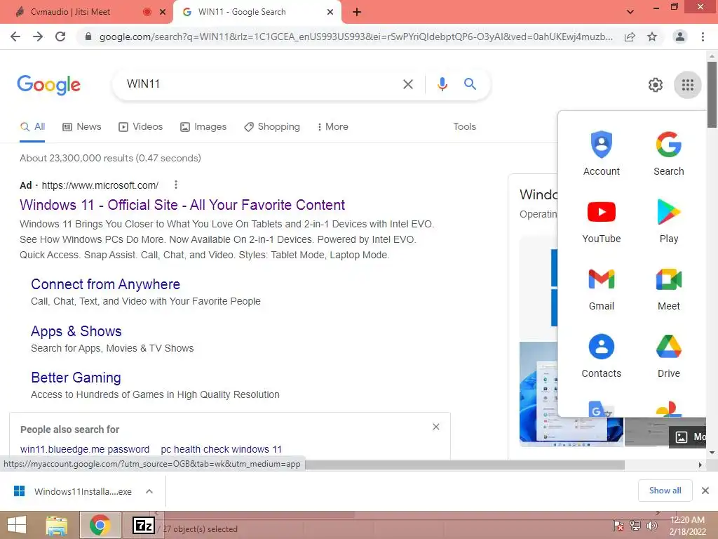Image resolution: width=718 pixels, height=539 pixels.
Task: Clear the WIN11 search query
Action: tap(407, 84)
